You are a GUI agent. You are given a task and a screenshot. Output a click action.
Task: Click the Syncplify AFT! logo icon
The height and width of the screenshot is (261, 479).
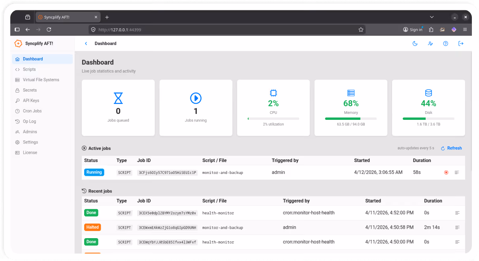(x=18, y=43)
